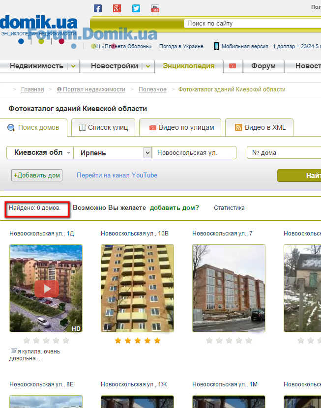
Task: Open the Facebook social icon
Action: point(97,8)
